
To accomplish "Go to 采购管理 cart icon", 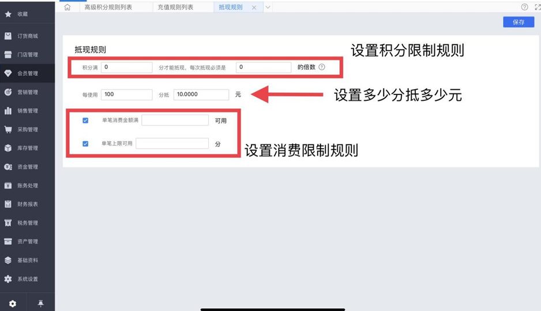I will pos(8,130).
